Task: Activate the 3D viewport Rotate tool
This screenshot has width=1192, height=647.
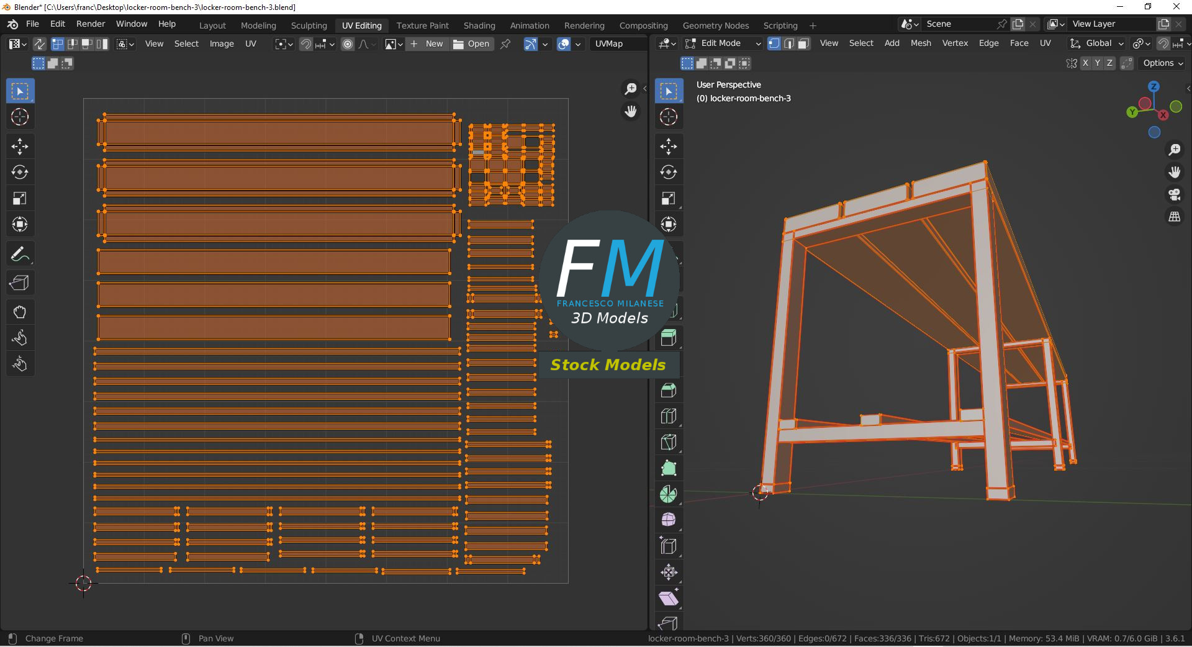Action: pos(669,172)
